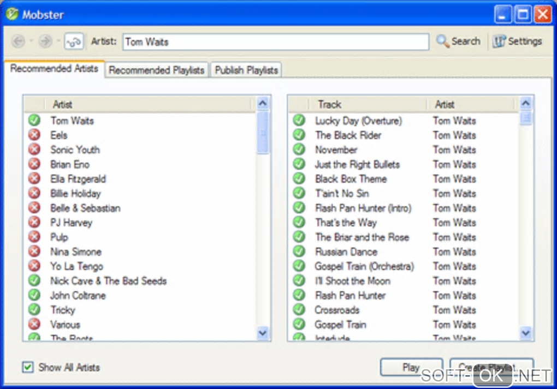Click the track list scrollbar down arrow
This screenshot has height=389, width=557.
[x=526, y=333]
